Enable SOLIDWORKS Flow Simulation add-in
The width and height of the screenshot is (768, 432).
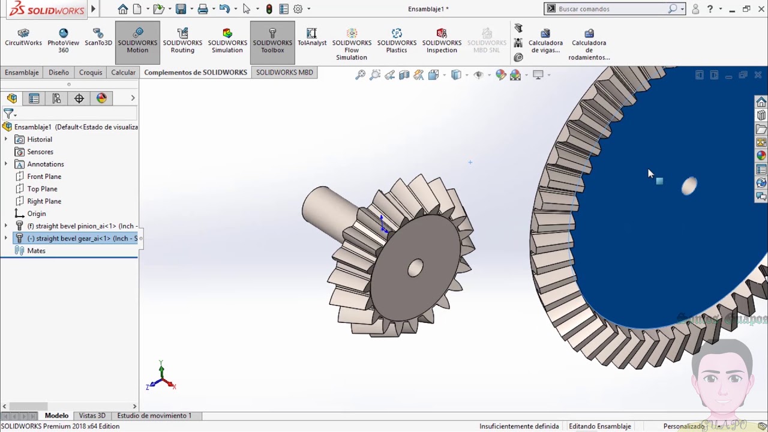pyautogui.click(x=352, y=44)
